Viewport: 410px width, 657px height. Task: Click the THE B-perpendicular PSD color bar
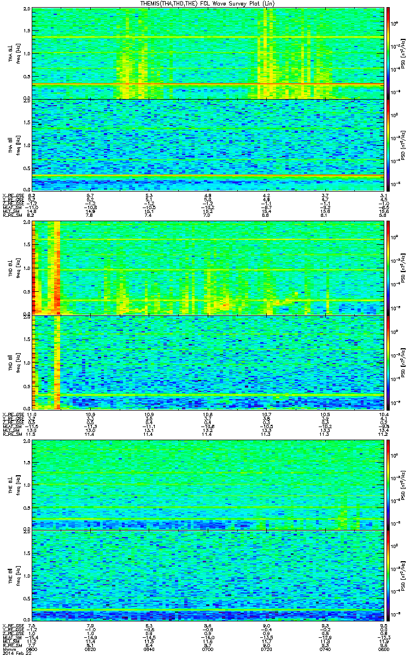pyautogui.click(x=388, y=485)
